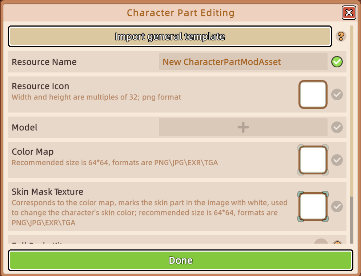The image size is (361, 276).
Task: Click the green checkmark next to Resource Name
Action: (337, 62)
